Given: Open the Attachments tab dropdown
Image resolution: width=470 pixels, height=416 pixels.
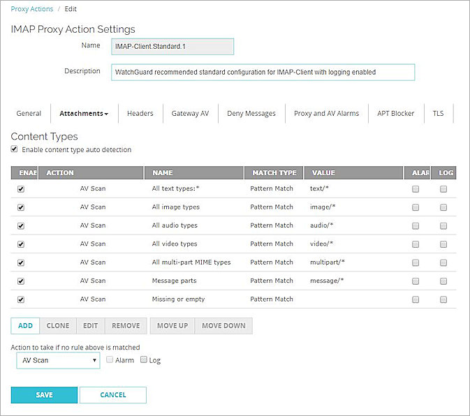Looking at the screenshot, I should (83, 113).
